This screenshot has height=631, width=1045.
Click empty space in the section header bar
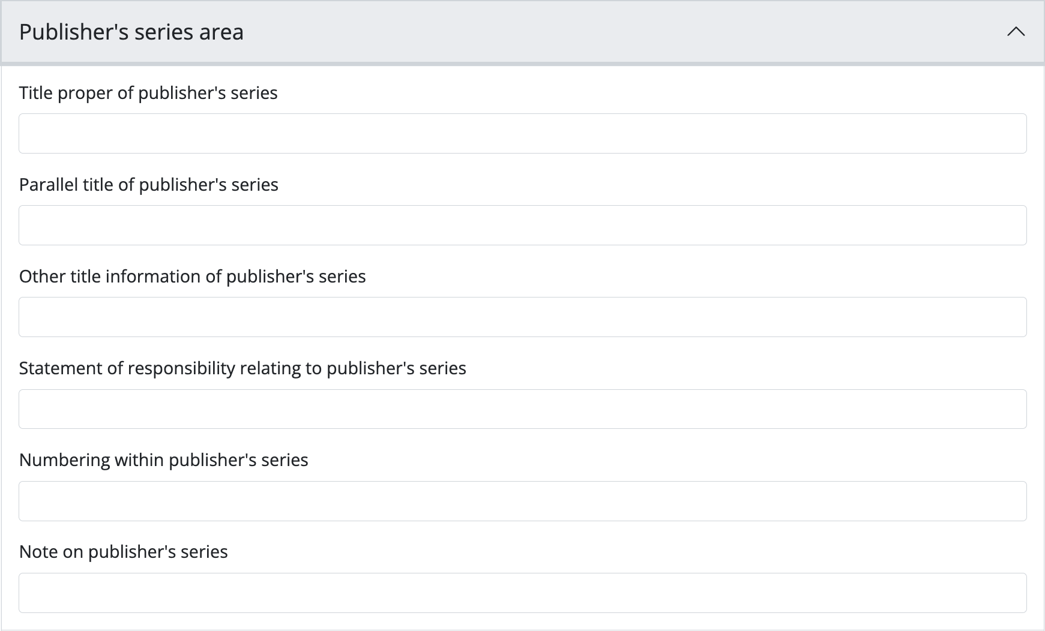click(600, 32)
